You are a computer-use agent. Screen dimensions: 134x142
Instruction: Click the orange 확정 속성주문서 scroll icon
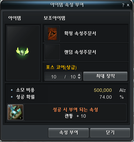(52, 34)
